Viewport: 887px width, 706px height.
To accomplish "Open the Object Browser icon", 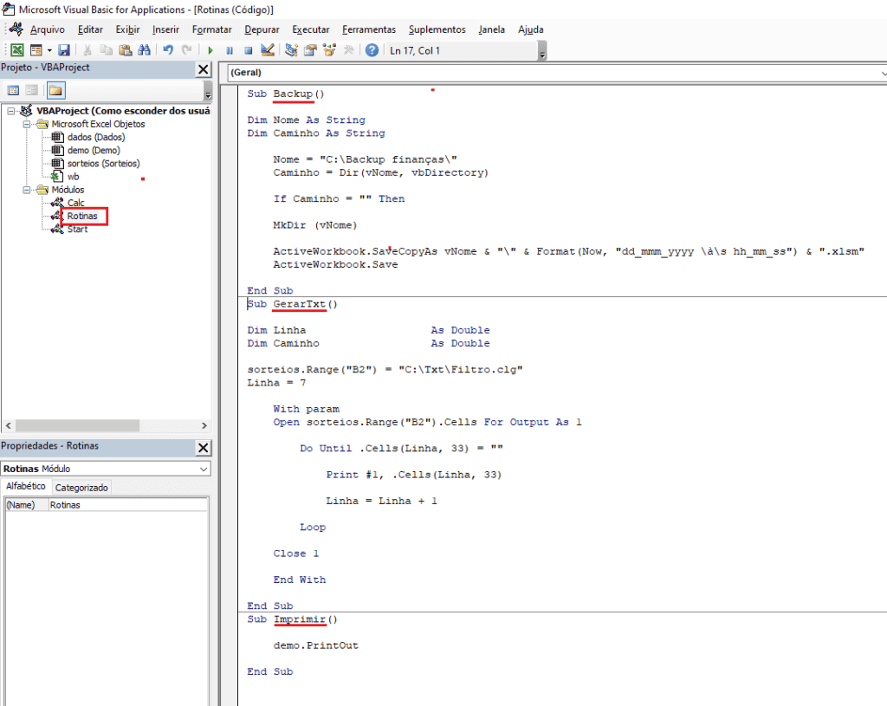I will [329, 50].
